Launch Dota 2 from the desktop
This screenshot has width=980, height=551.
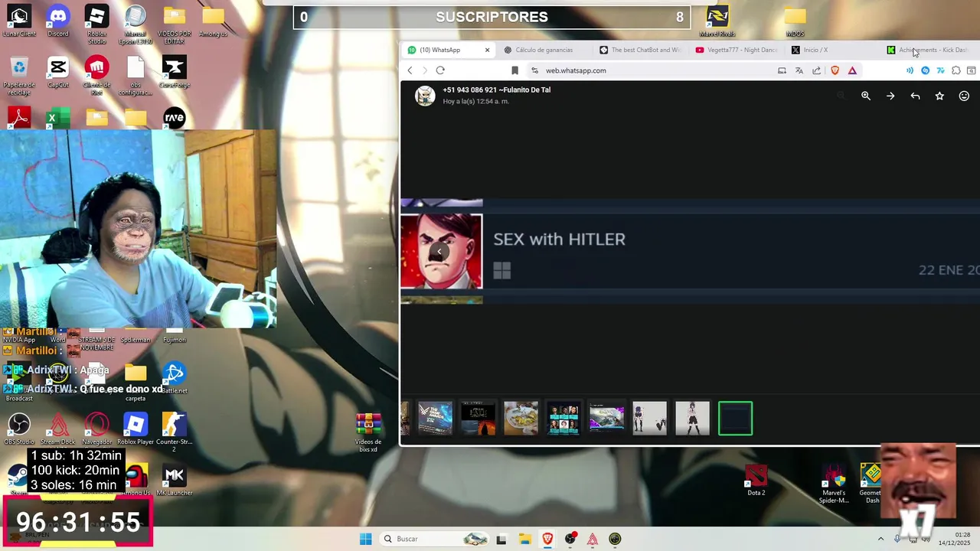(x=756, y=480)
